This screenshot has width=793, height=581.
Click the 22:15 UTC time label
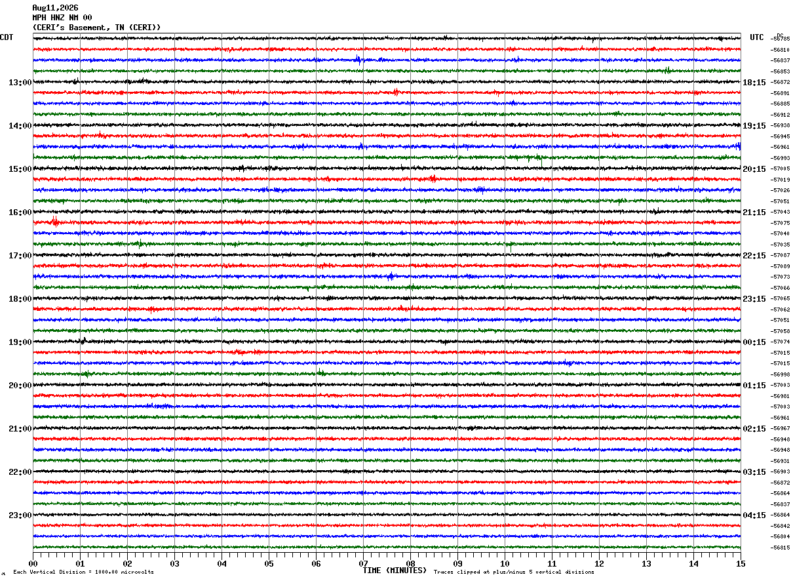coord(754,256)
